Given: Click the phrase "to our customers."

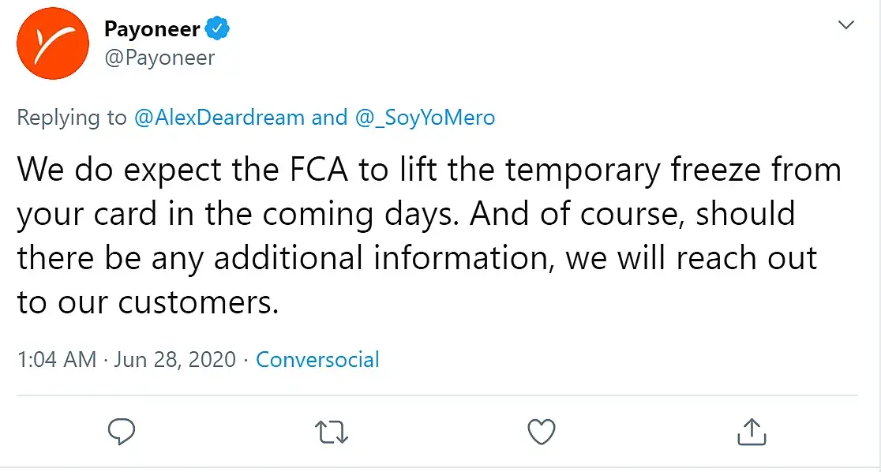Looking at the screenshot, I should coord(148,303).
